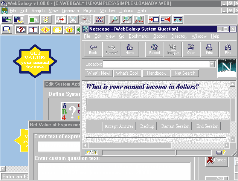Click the Netscape Home button
The width and height of the screenshot is (238, 181).
(130, 49)
